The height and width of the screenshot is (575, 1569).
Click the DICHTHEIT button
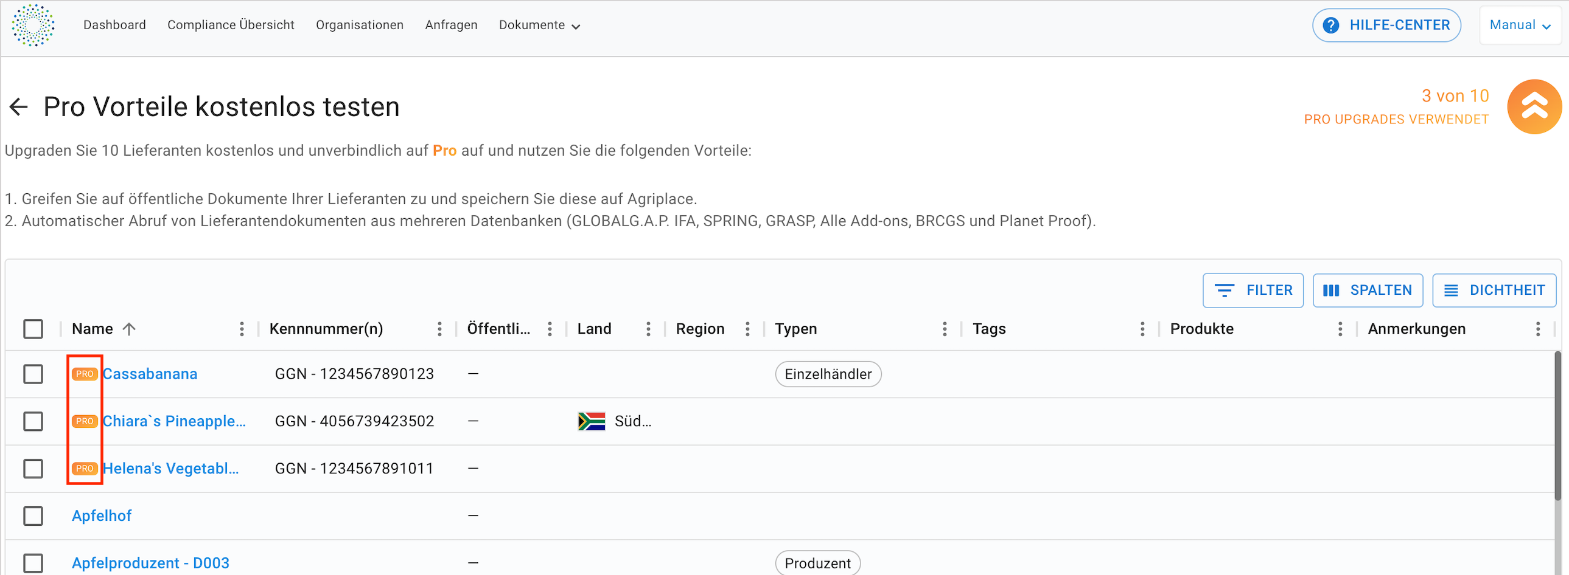tap(1494, 291)
